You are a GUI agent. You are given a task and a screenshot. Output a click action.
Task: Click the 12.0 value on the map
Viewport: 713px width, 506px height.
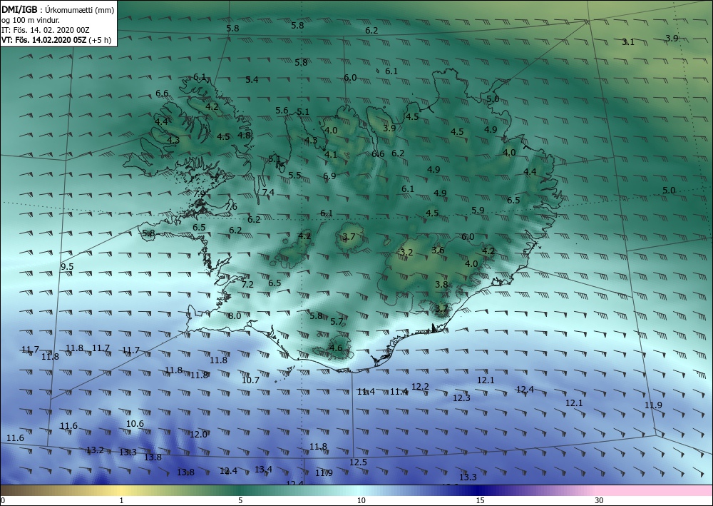coord(199,434)
